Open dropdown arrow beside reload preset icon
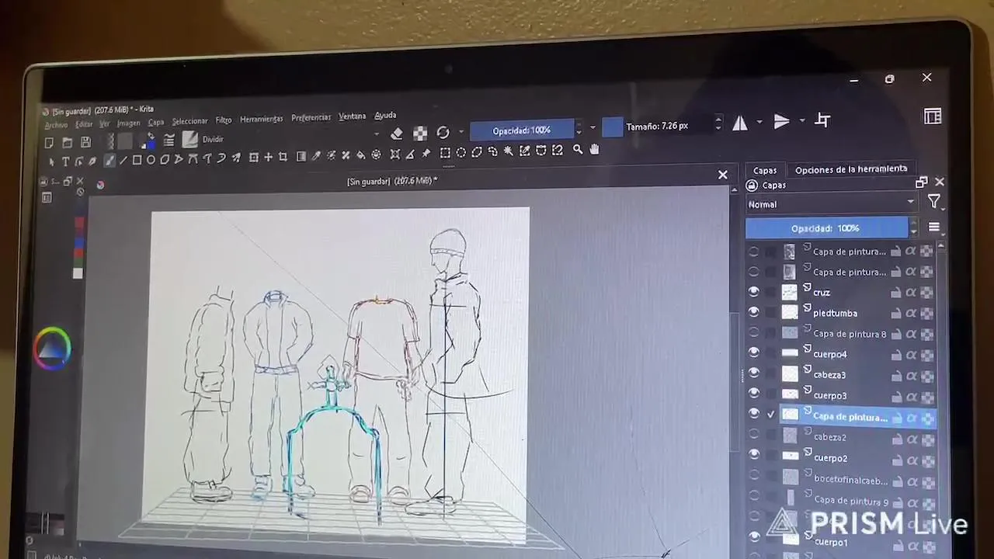994x559 pixels. click(x=461, y=132)
